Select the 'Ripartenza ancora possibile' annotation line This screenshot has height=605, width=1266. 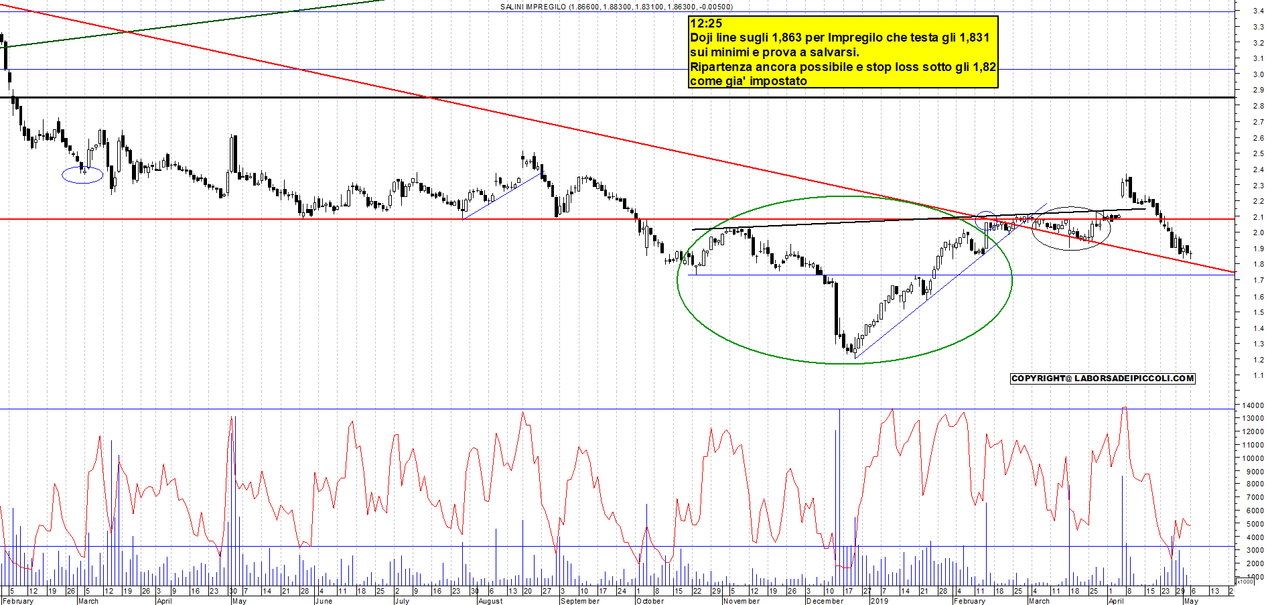(843, 67)
